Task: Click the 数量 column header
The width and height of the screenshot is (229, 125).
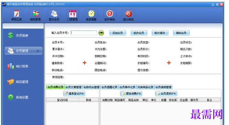Action: pos(164,100)
